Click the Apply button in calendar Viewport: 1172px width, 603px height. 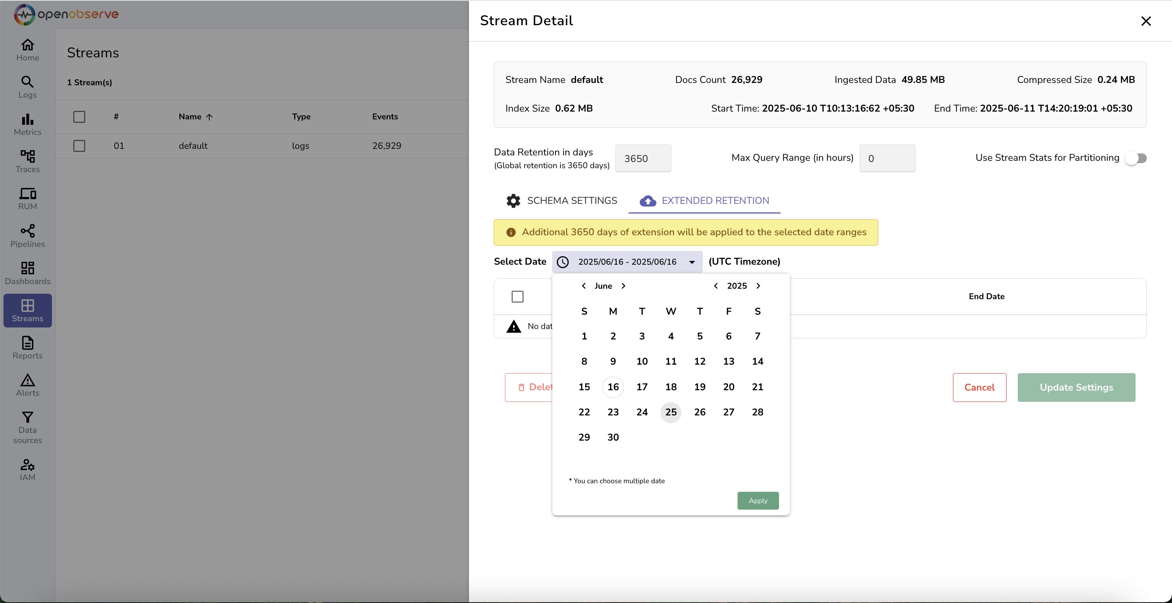758,500
